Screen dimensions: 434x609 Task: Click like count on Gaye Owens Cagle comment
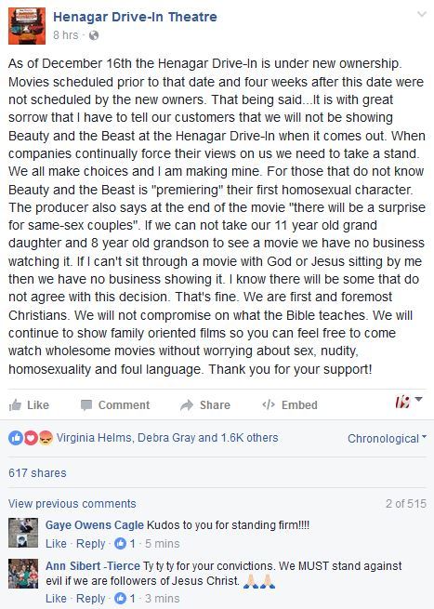[x=125, y=543]
